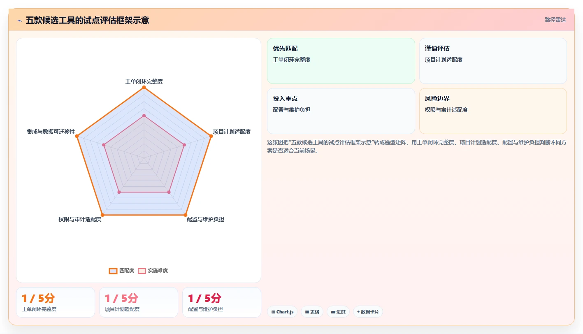Screen dimensions: 583x334
Task: Open the 投入重点 card title
Action: 285,99
